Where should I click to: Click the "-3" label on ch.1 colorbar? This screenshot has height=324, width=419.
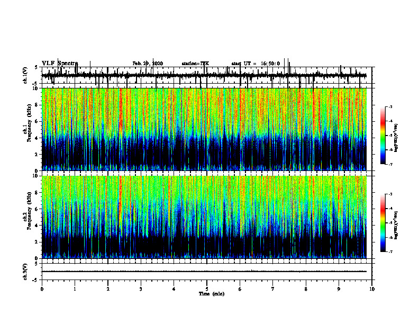(390, 106)
